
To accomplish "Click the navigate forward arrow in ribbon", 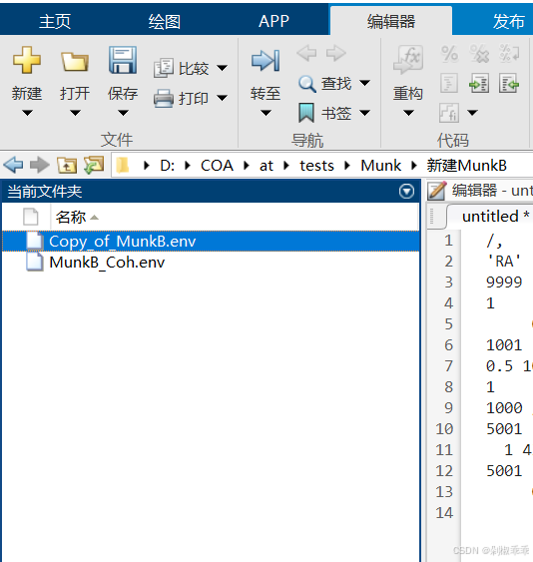I will (x=335, y=53).
